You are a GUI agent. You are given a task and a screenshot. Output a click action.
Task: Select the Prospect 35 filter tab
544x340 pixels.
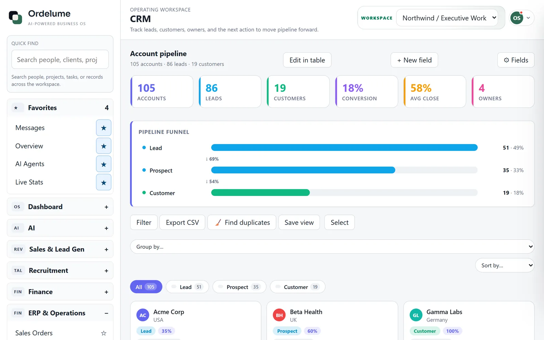[x=239, y=287]
